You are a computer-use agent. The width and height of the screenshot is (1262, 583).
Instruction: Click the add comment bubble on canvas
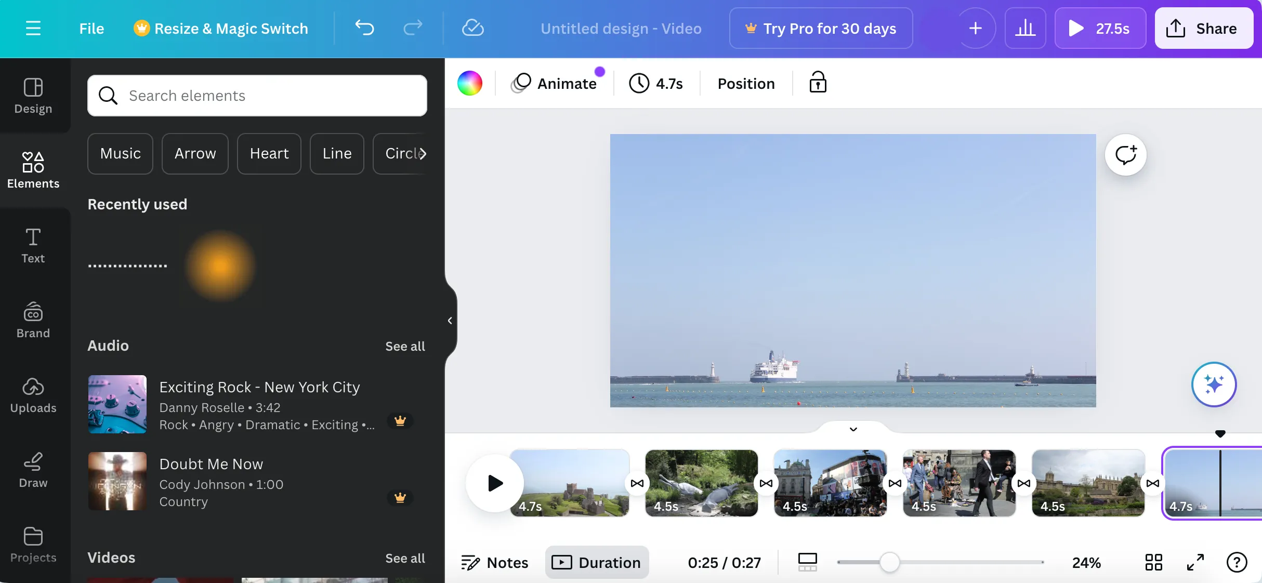1125,155
